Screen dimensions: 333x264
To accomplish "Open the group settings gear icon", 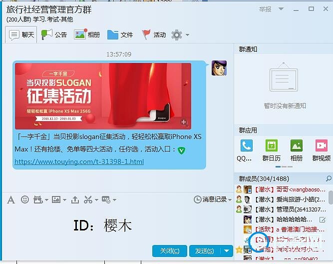I will 177,34.
